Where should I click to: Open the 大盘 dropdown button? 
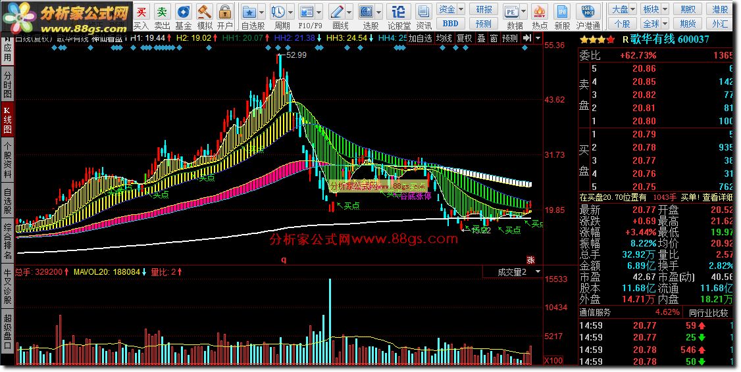coord(623,9)
